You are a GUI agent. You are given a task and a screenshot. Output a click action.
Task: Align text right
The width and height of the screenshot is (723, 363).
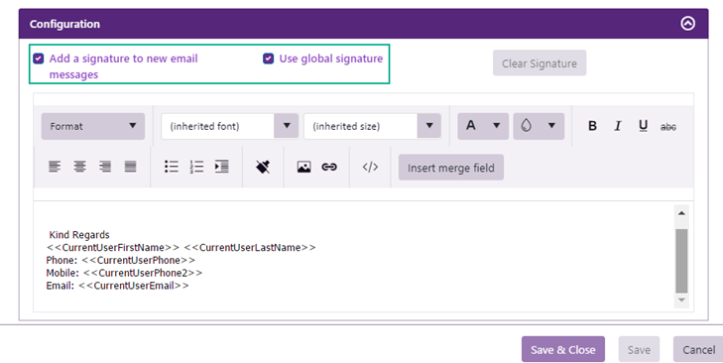click(x=105, y=167)
